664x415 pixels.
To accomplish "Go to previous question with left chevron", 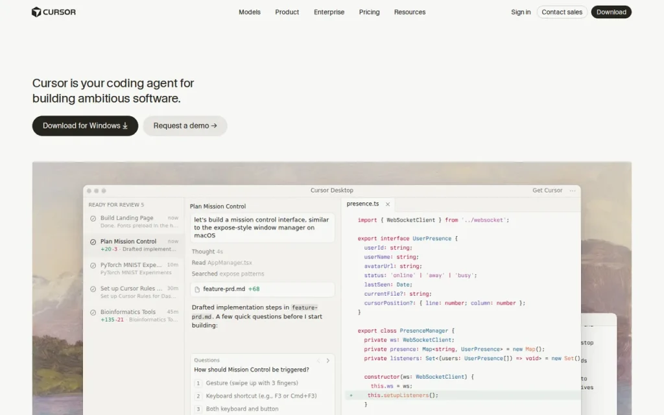I will (318, 361).
